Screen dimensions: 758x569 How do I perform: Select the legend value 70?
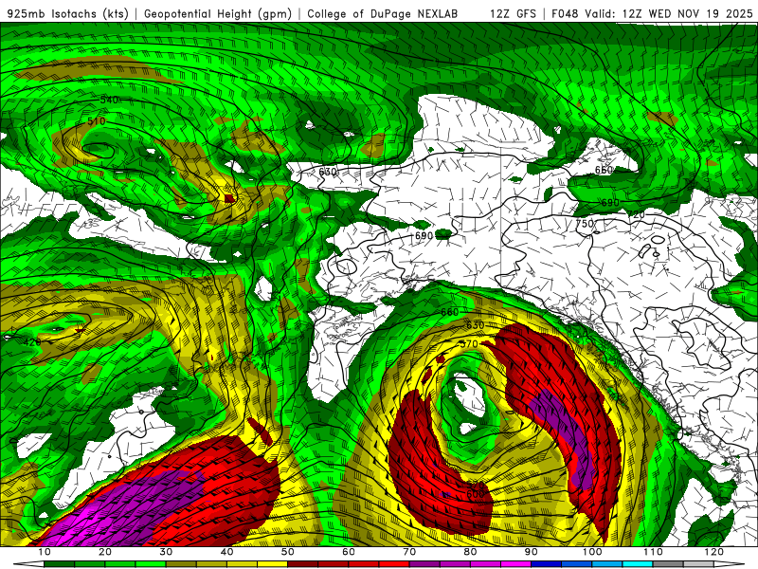point(409,552)
